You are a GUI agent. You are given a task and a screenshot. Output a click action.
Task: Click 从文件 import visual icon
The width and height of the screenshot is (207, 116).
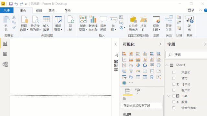pos(143,24)
